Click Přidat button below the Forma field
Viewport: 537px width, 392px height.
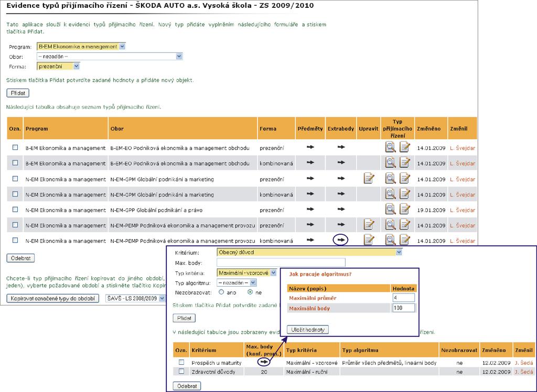coord(18,93)
